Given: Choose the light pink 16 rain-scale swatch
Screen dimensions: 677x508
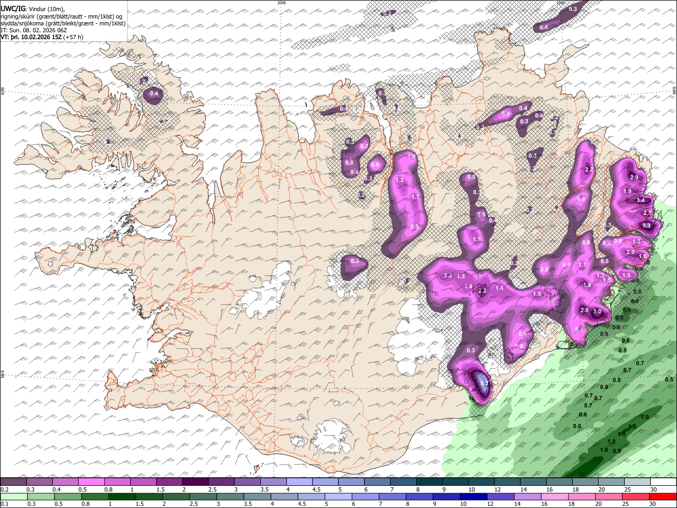Looking at the screenshot, I should tap(555, 496).
